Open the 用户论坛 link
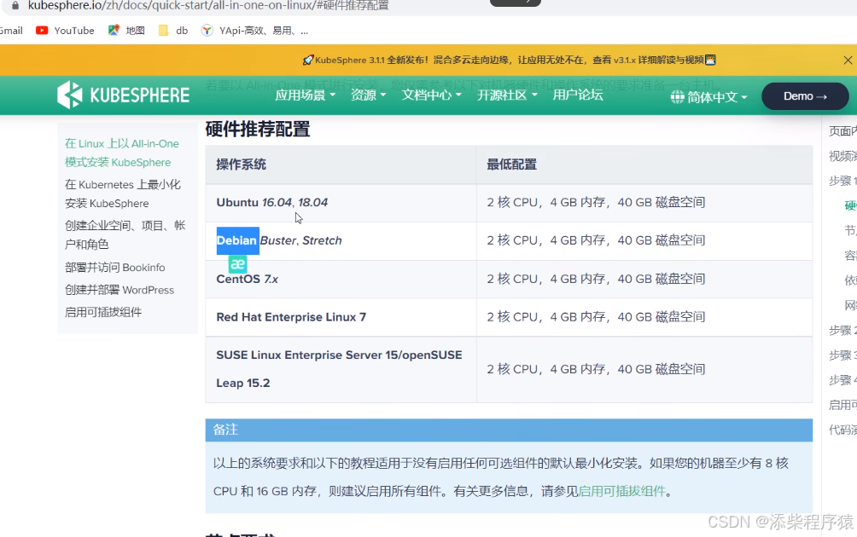The height and width of the screenshot is (537, 857). [578, 95]
